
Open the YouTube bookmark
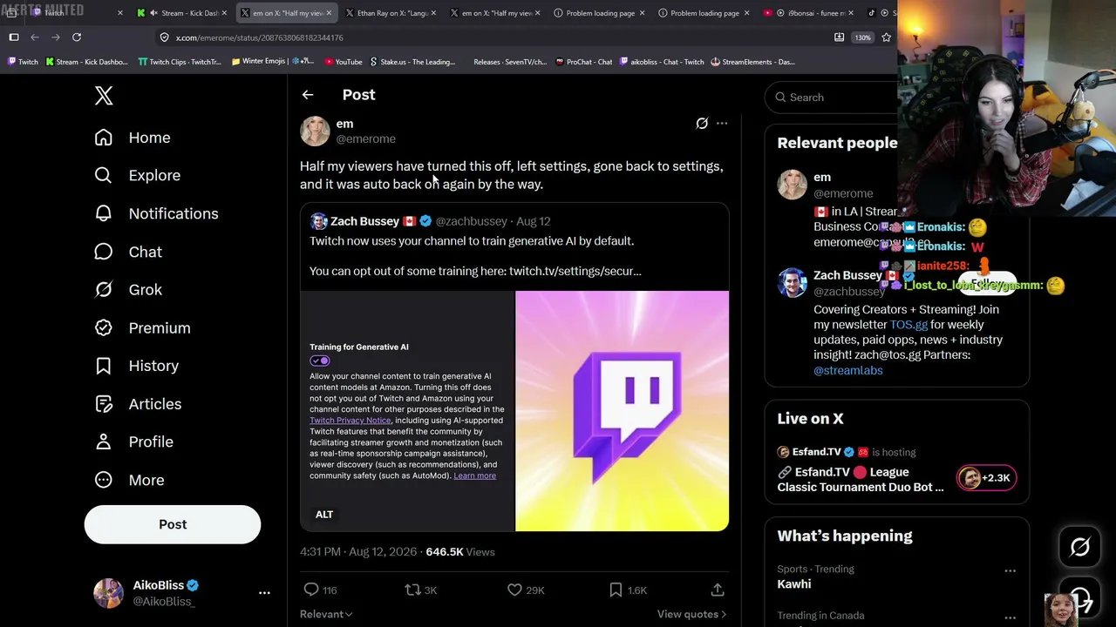pyautogui.click(x=343, y=62)
